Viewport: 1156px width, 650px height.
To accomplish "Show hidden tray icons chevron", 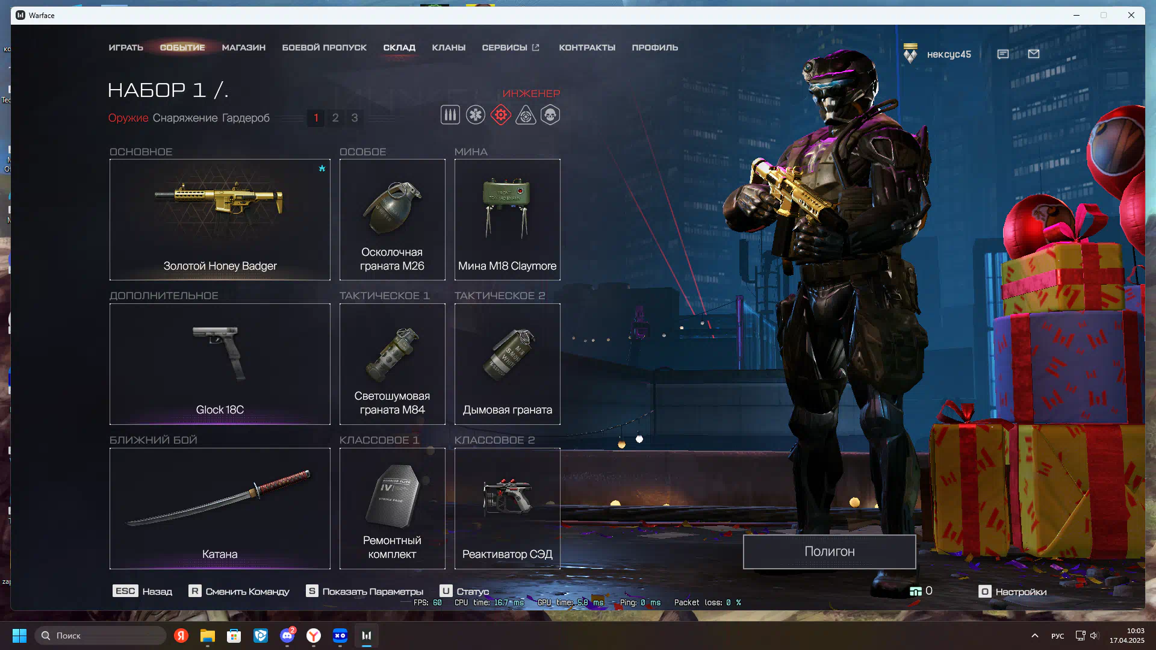I will click(x=1035, y=636).
